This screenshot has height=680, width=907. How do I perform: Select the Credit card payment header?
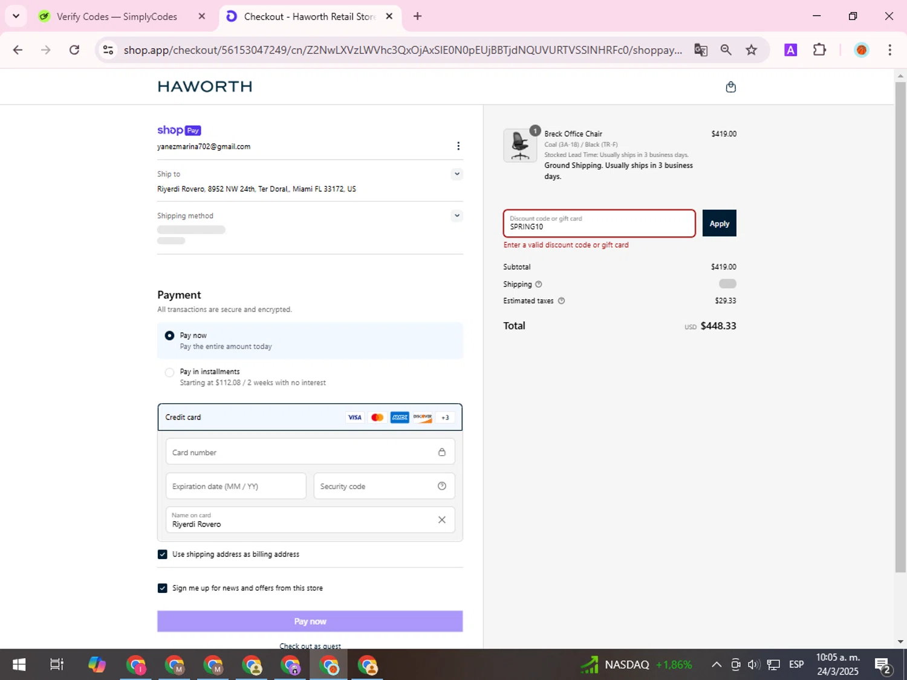[x=310, y=417]
